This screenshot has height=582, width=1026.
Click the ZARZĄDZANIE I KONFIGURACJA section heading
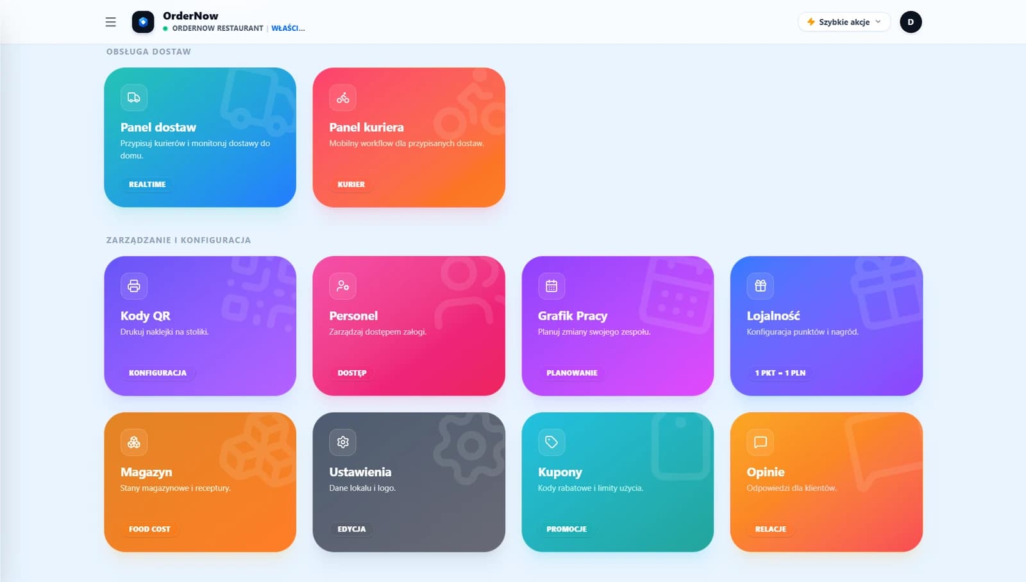pyautogui.click(x=178, y=240)
